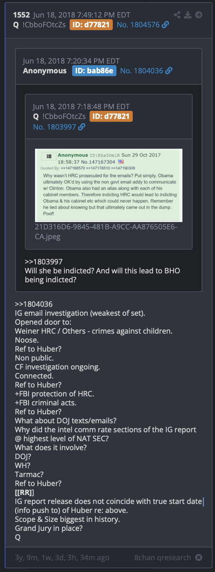Enlarge the green 4chan post image thumbnail
This screenshot has width=215, height=572.
click(109, 185)
